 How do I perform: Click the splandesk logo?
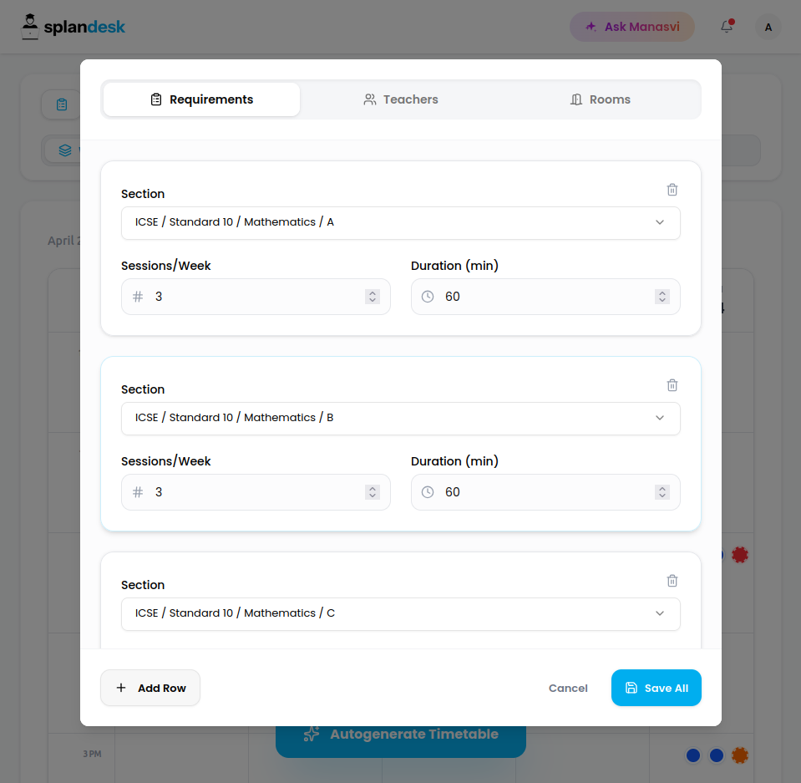point(73,27)
